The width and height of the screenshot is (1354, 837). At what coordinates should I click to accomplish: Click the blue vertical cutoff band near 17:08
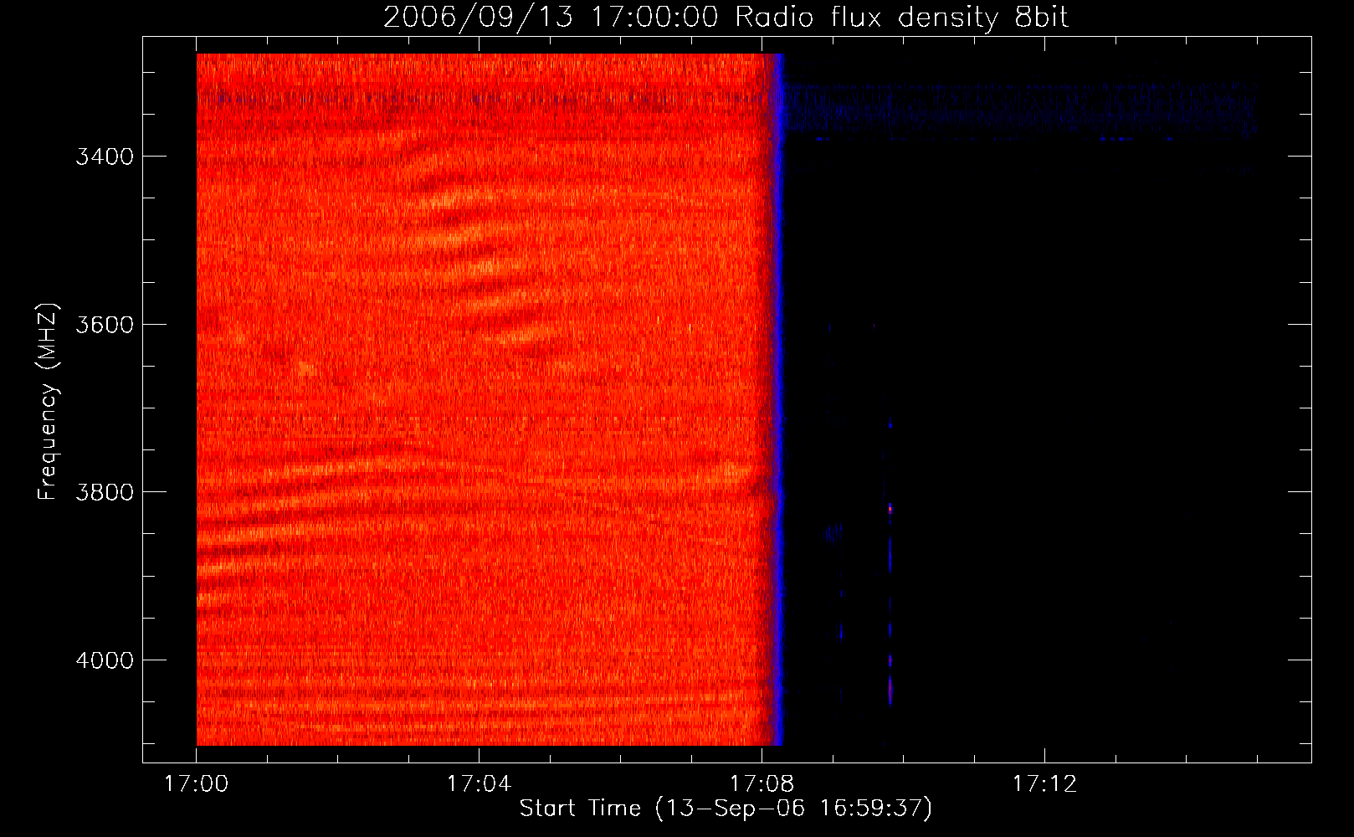tap(777, 399)
